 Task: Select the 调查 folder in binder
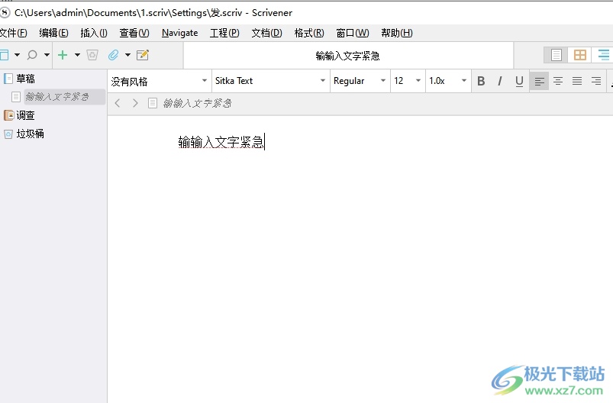tap(25, 115)
